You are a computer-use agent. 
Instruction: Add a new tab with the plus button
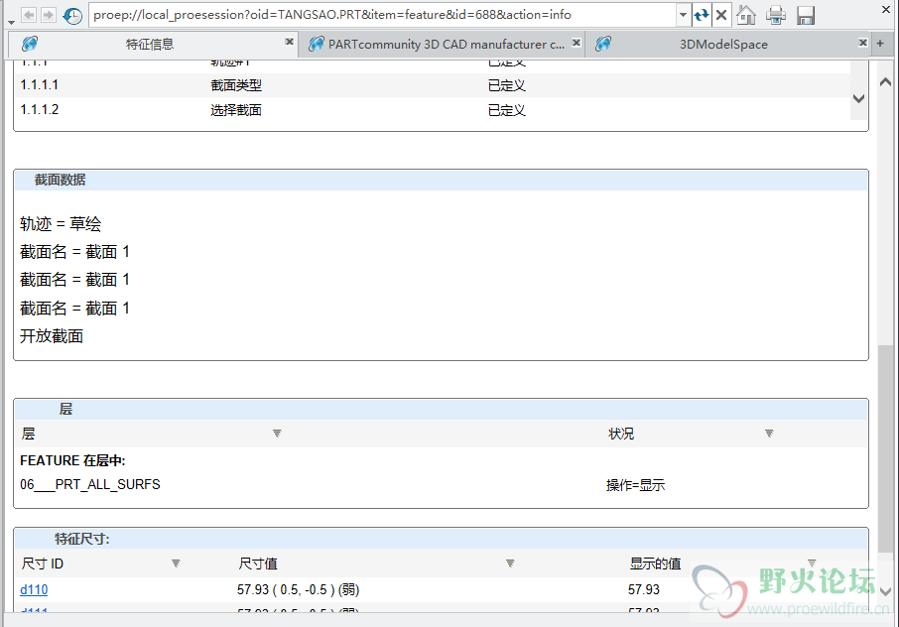click(881, 43)
